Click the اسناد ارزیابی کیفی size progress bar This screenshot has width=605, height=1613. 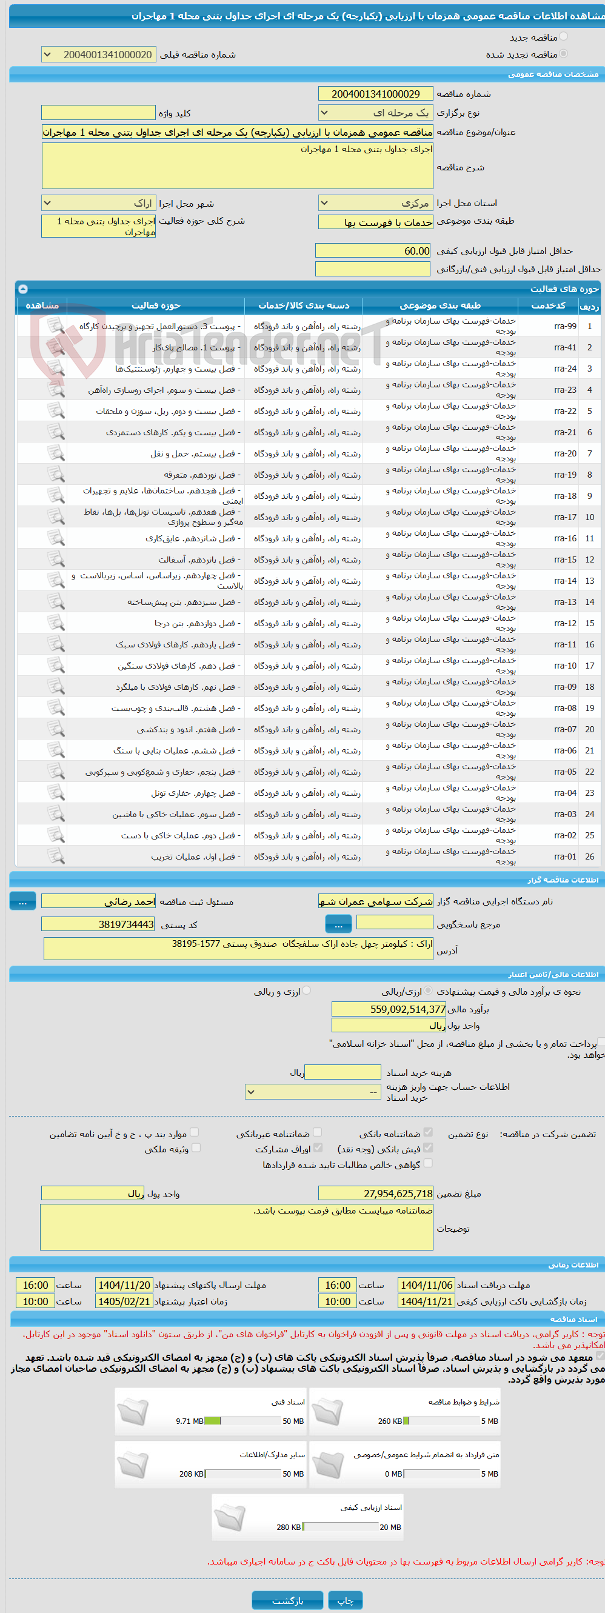click(341, 1526)
